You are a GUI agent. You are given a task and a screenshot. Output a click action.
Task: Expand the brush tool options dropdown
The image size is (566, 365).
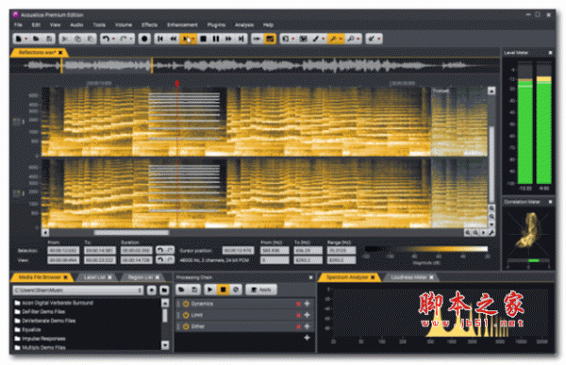324,39
